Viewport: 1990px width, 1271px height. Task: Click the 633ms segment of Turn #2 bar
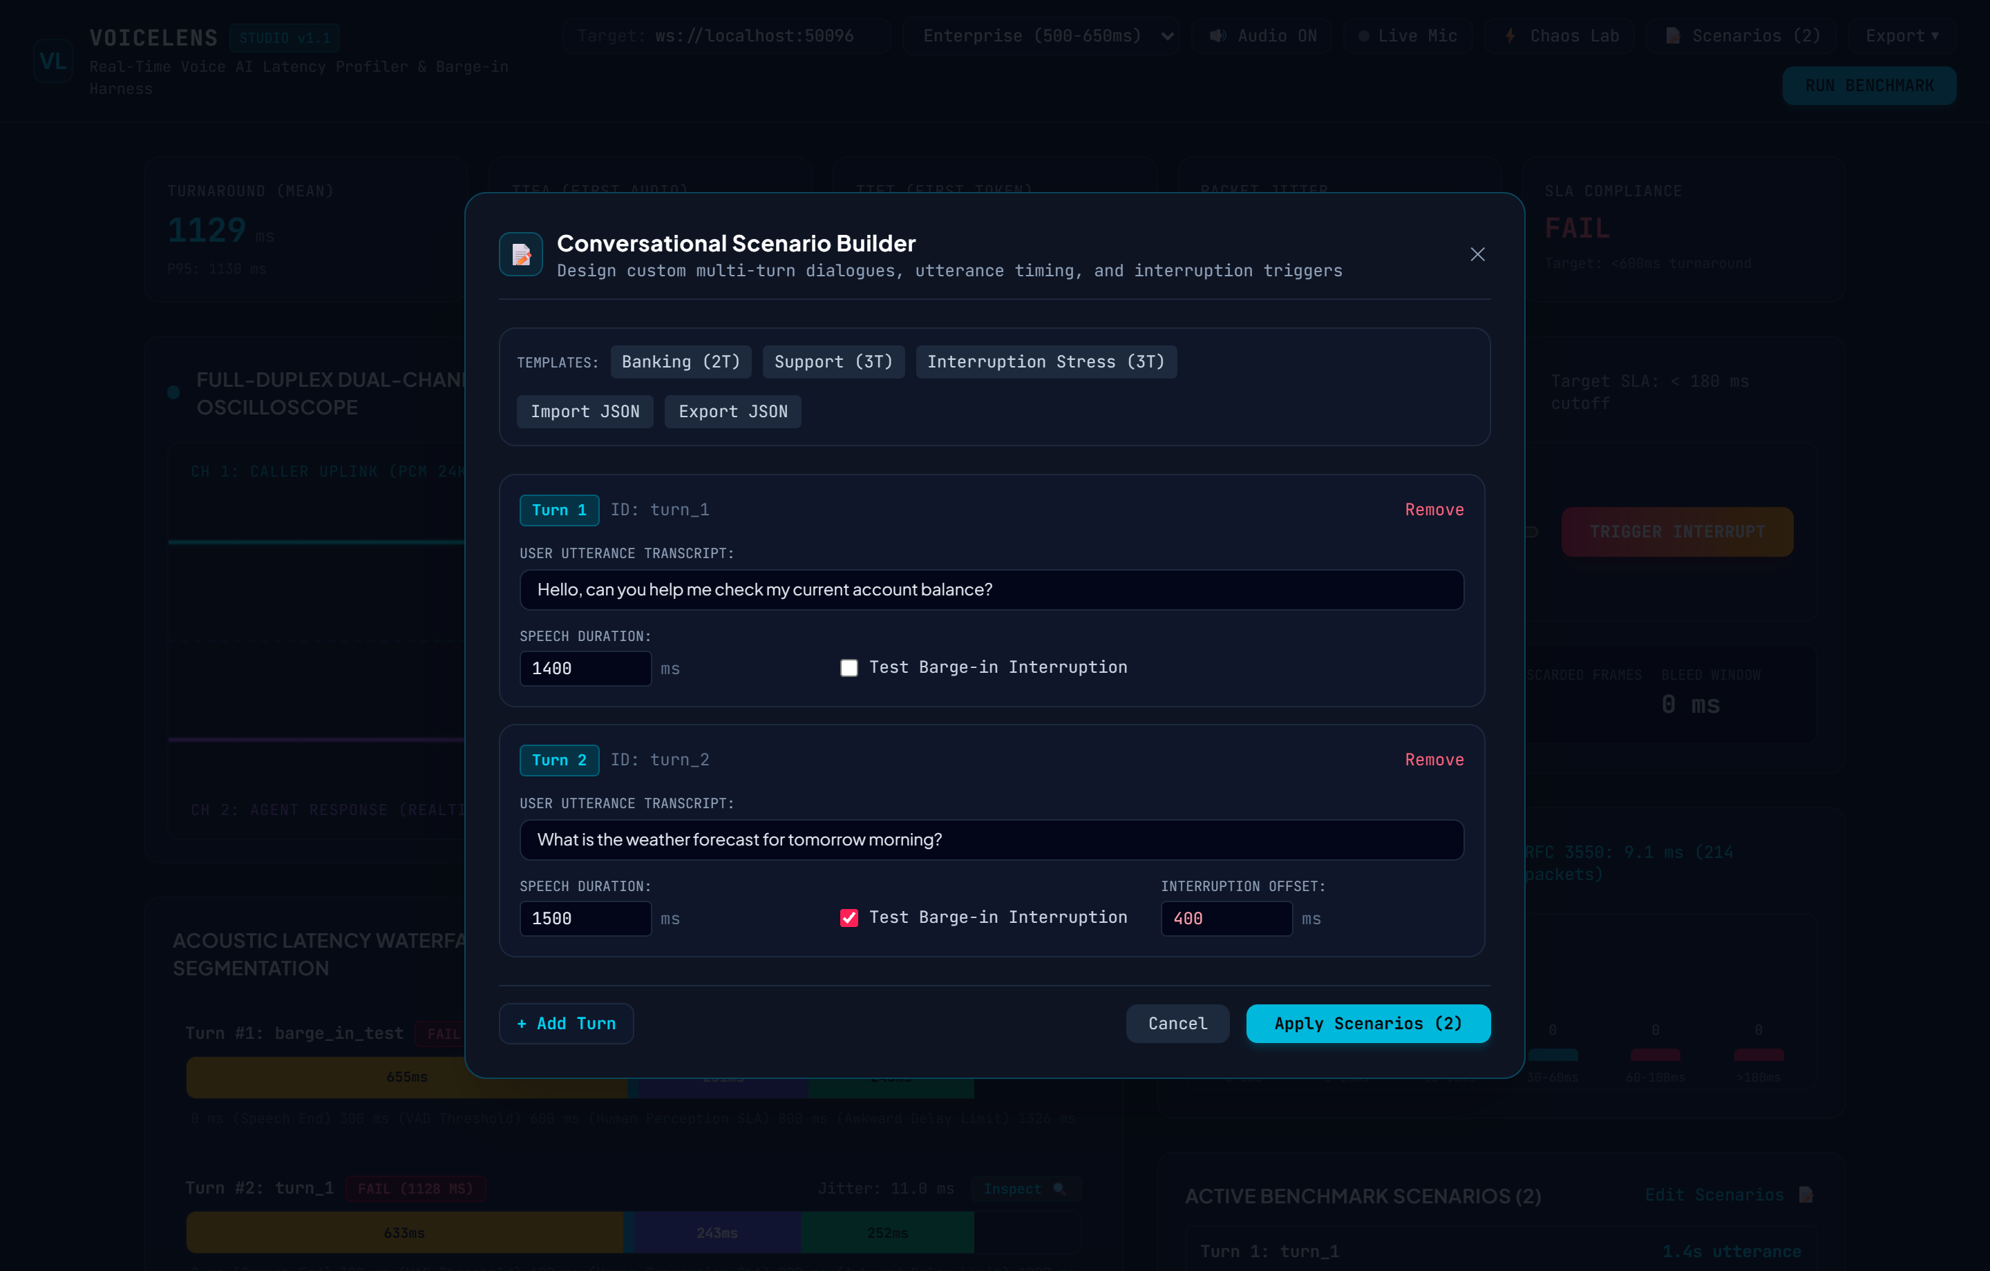click(404, 1232)
